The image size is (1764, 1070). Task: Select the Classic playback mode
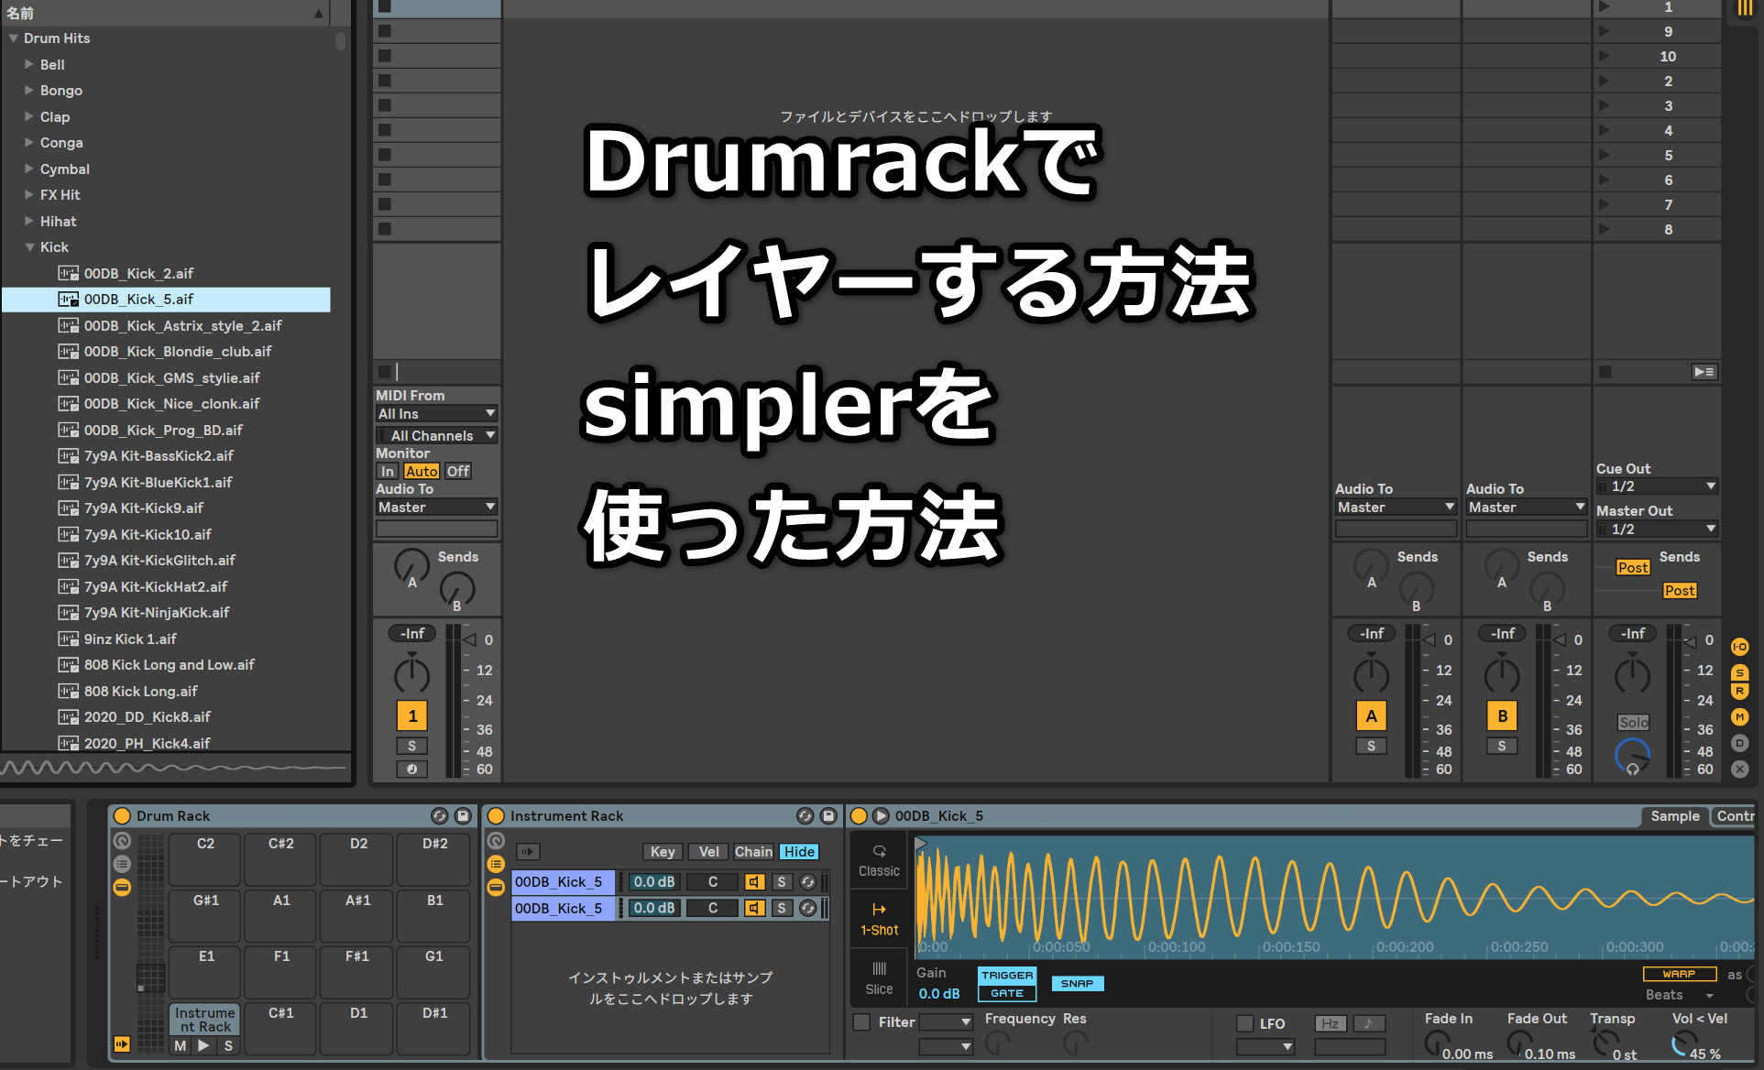tap(879, 860)
